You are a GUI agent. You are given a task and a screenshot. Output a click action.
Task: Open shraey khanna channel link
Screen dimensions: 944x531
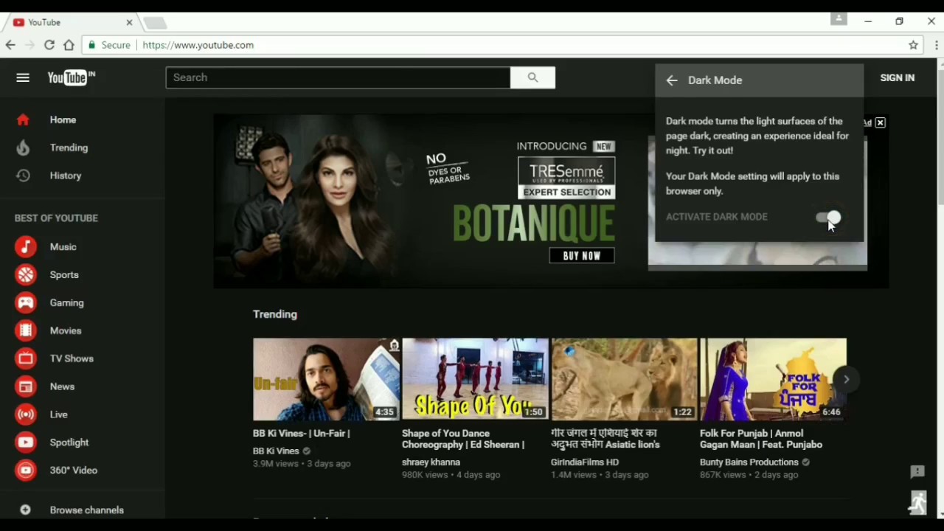pos(431,462)
